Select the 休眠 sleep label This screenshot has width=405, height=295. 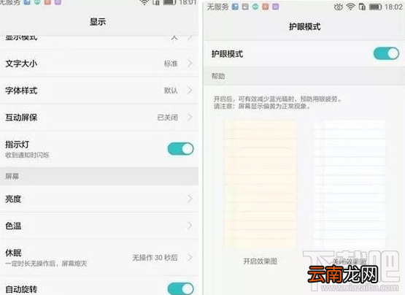(x=13, y=253)
